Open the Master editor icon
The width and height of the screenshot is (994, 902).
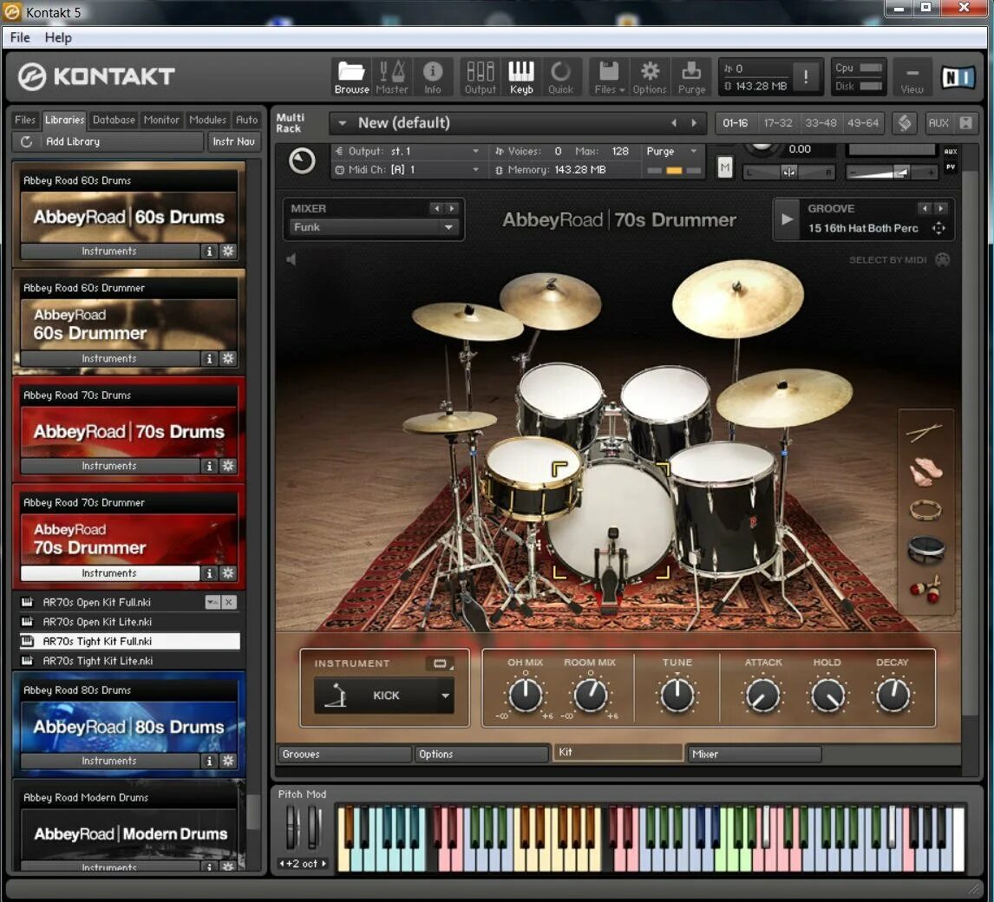(x=392, y=76)
